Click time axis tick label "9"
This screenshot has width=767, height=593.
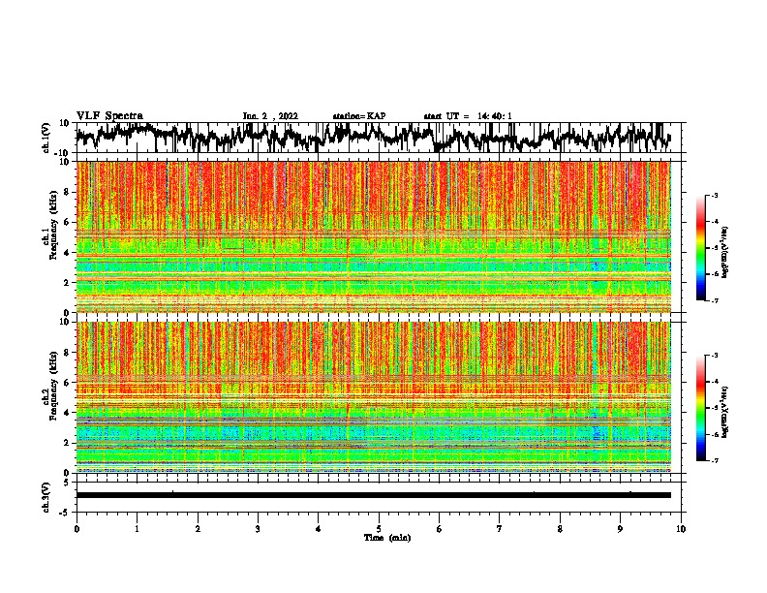620,529
